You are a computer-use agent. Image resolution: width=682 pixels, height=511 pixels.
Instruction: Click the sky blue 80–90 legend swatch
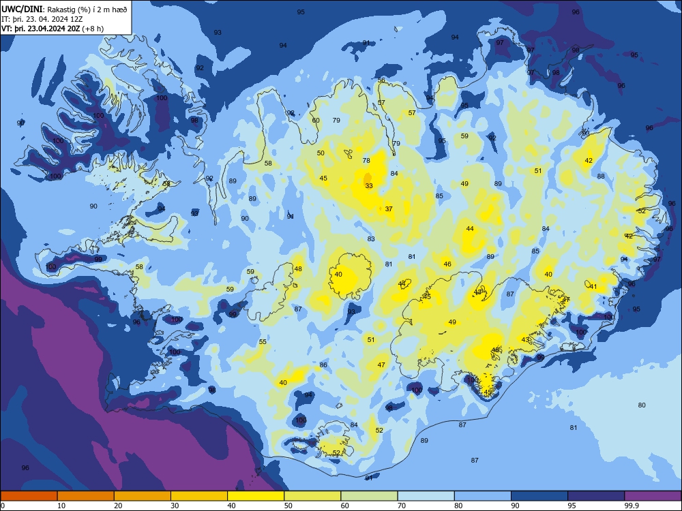483,496
